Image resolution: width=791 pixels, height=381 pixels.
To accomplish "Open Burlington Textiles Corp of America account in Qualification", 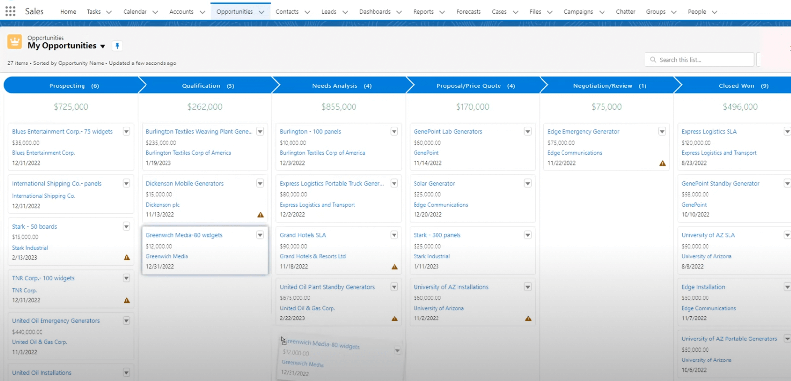I will 188,153.
